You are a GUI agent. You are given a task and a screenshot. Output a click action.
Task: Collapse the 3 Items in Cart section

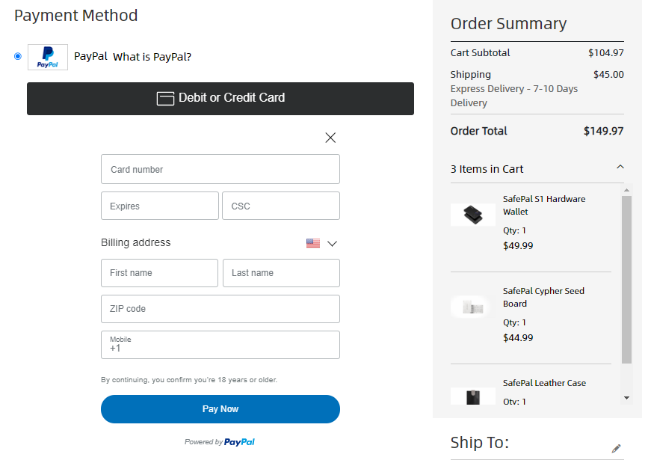[x=620, y=168]
